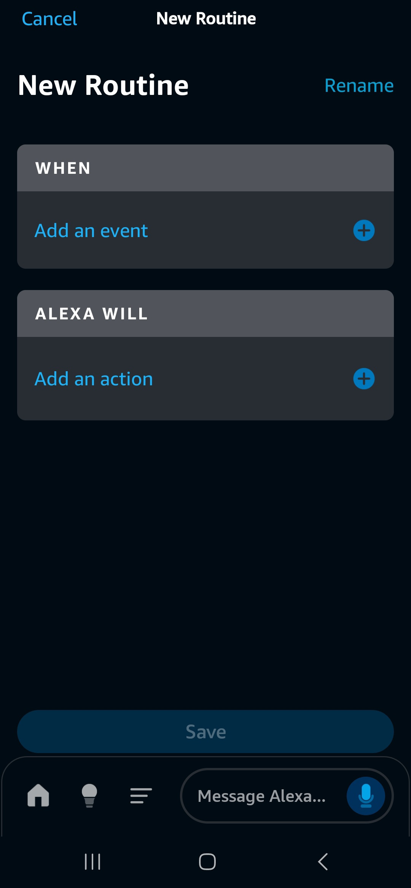Tap the ALEXA WILL section header

91,314
